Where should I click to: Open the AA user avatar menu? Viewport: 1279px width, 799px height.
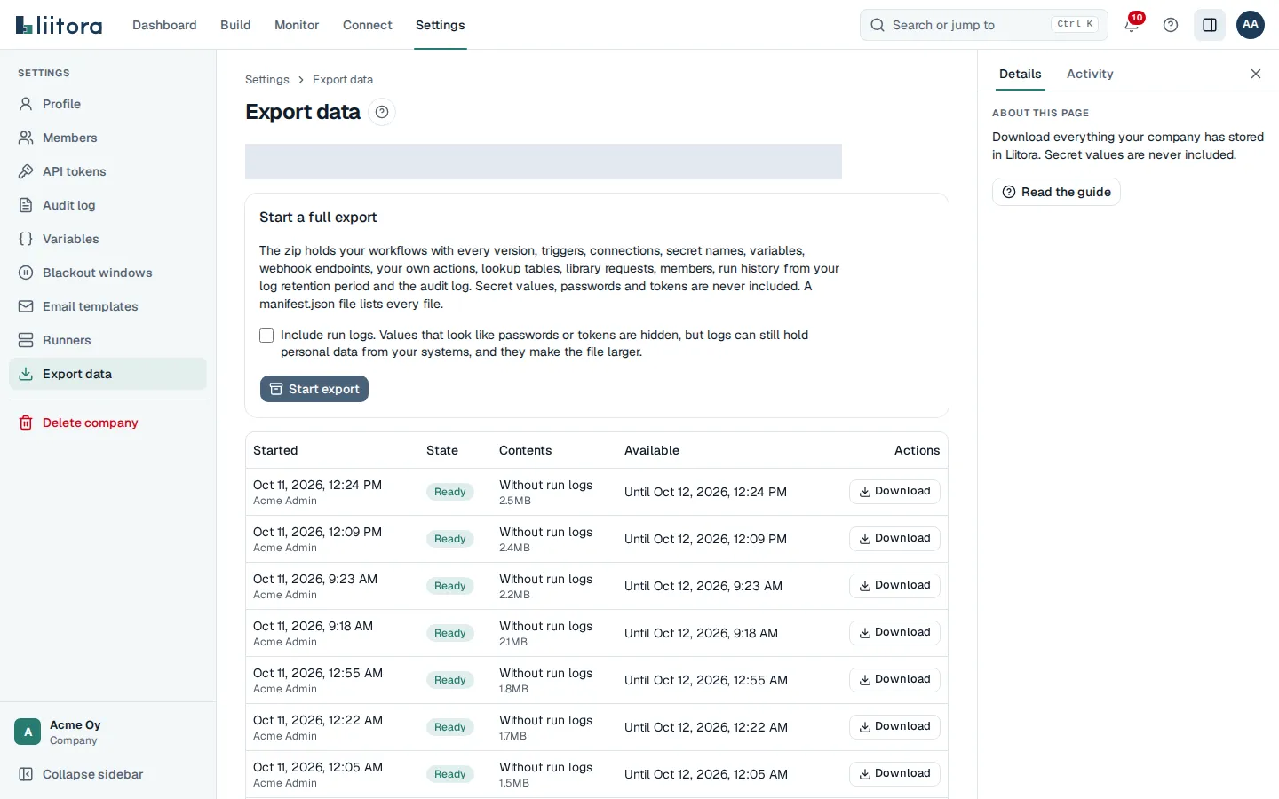[x=1251, y=25]
